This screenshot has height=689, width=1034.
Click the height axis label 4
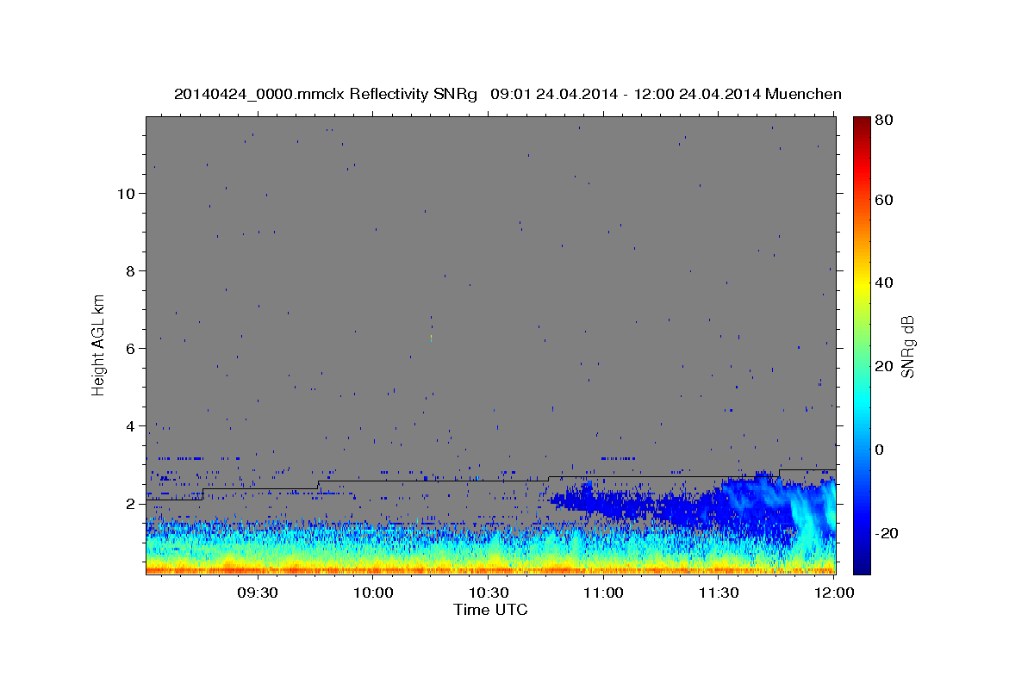[x=131, y=426]
